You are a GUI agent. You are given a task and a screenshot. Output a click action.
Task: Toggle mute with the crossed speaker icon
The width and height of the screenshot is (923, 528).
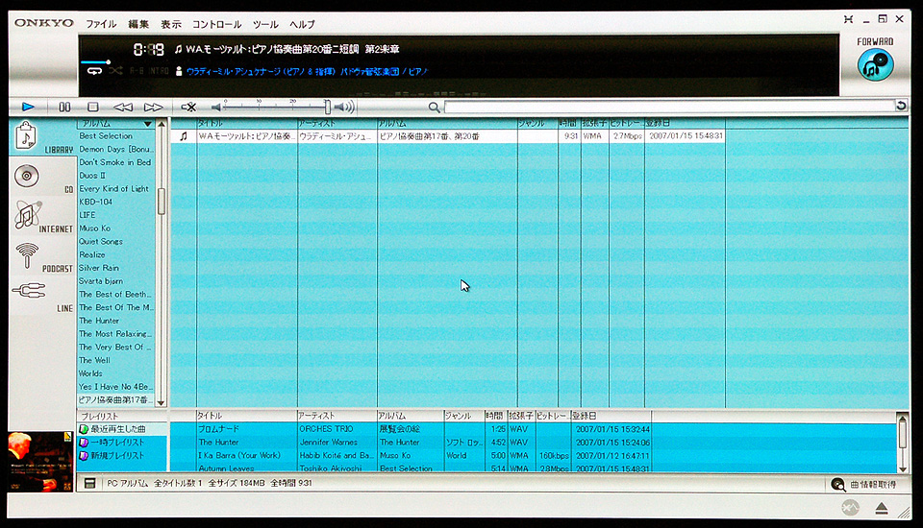coord(189,108)
